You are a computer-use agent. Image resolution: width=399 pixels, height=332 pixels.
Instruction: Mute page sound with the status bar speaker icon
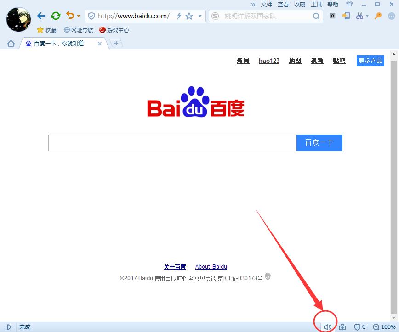pyautogui.click(x=327, y=327)
